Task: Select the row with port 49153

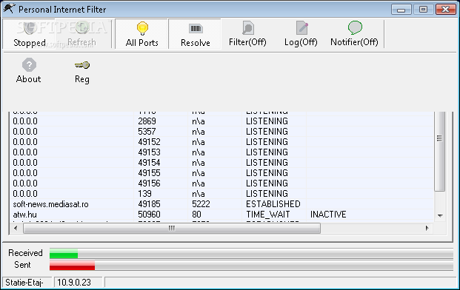Action: [222, 152]
